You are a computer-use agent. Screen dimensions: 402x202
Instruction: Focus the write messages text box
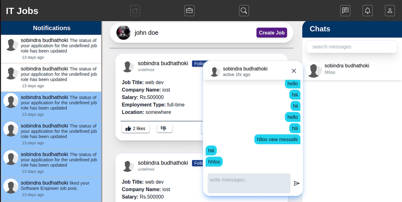[x=249, y=183]
